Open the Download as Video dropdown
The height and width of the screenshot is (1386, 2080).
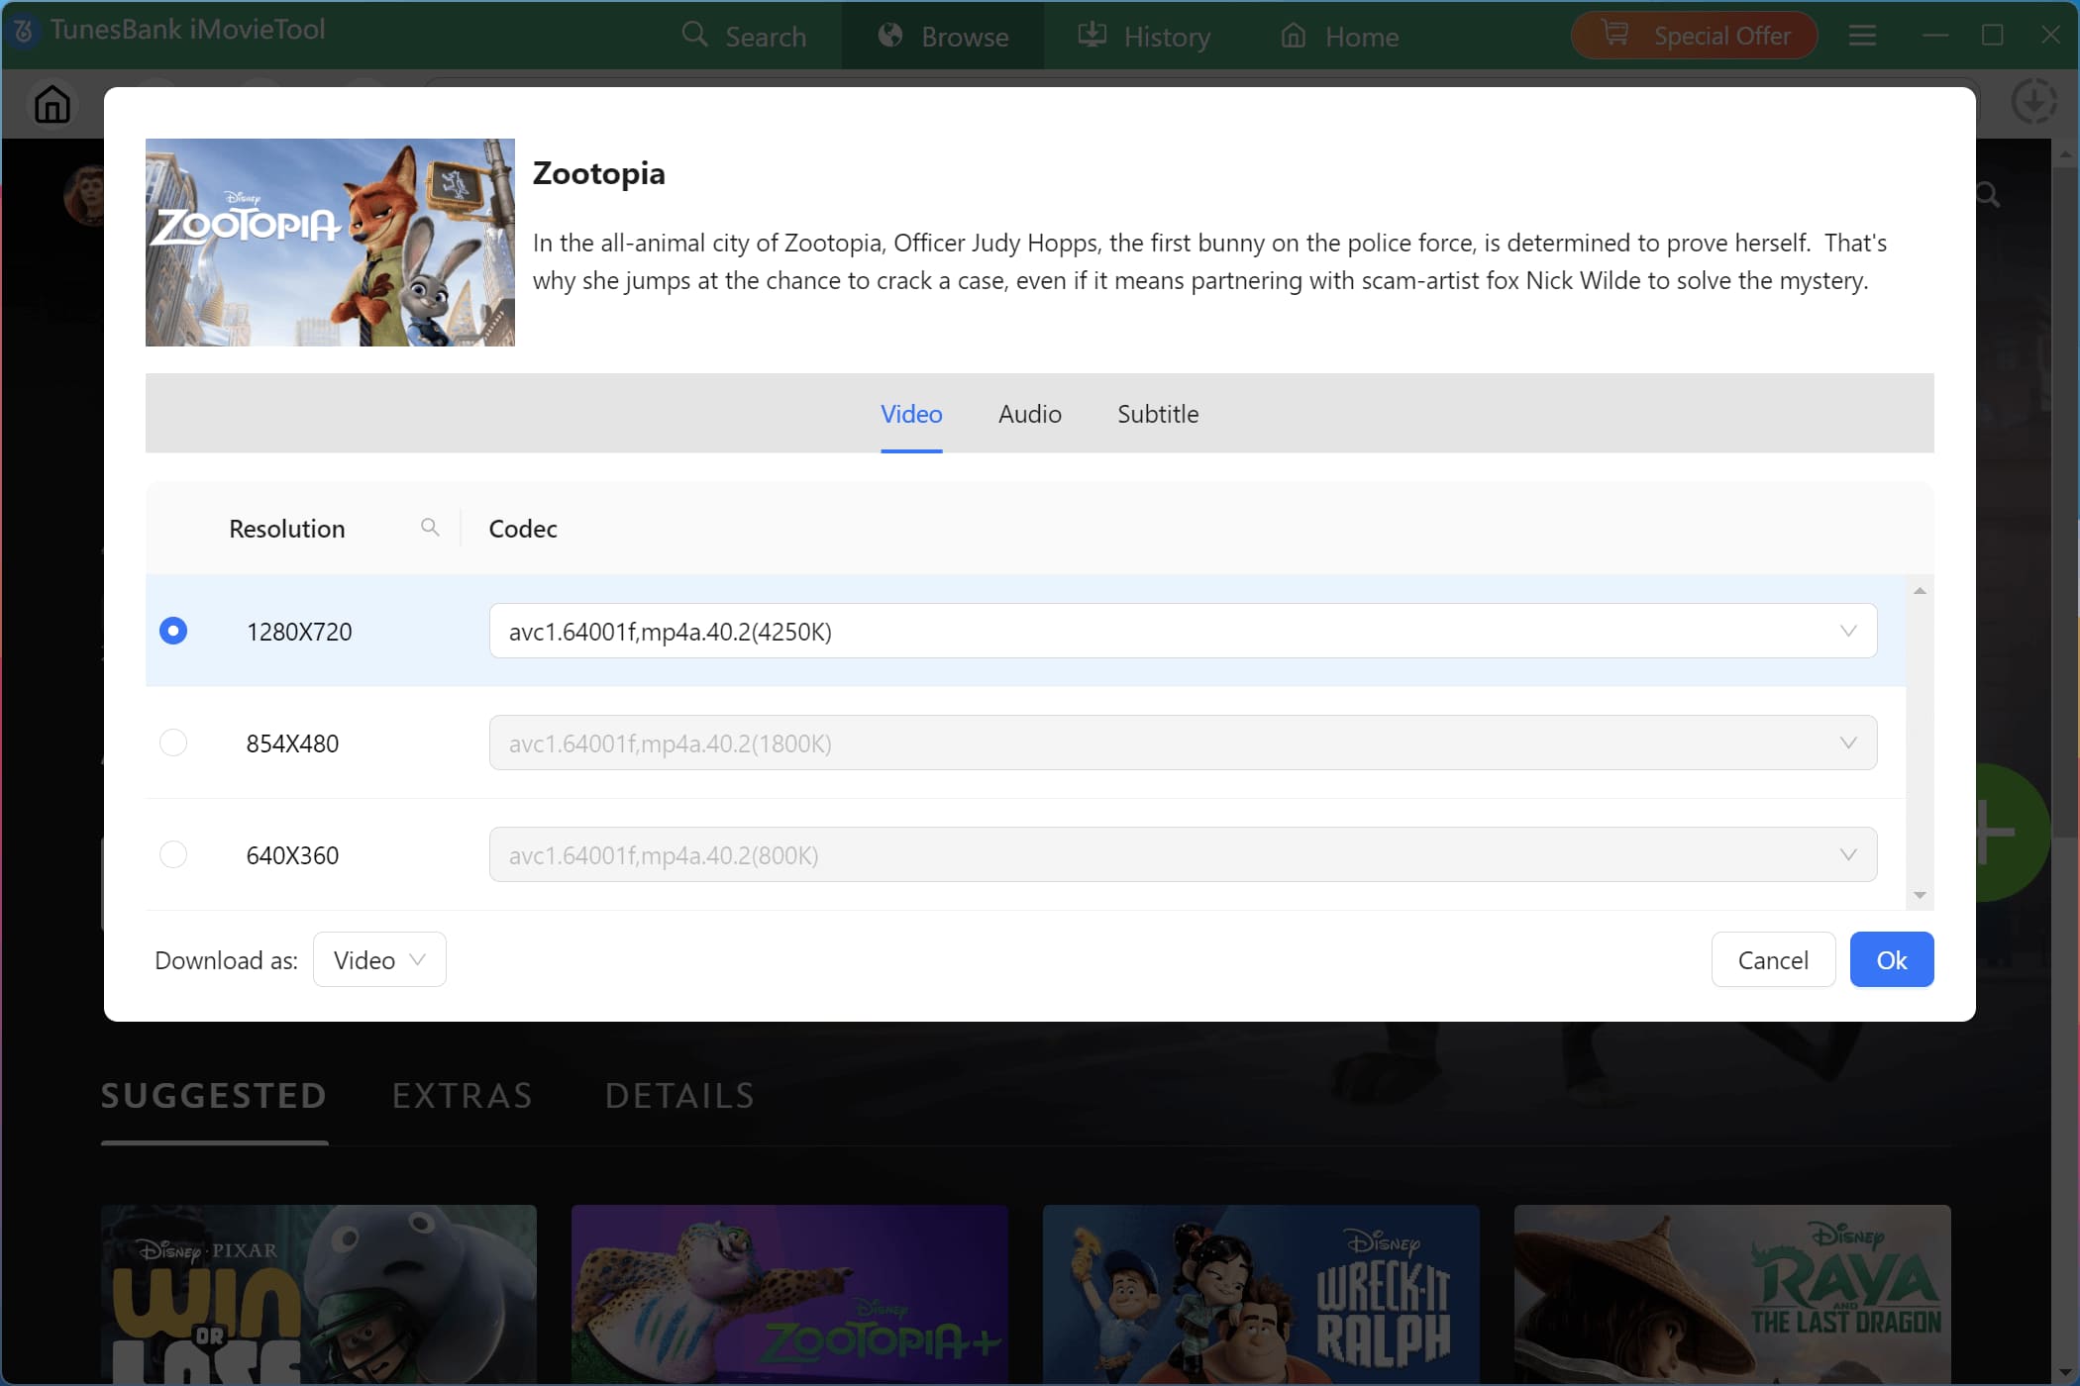click(x=379, y=959)
